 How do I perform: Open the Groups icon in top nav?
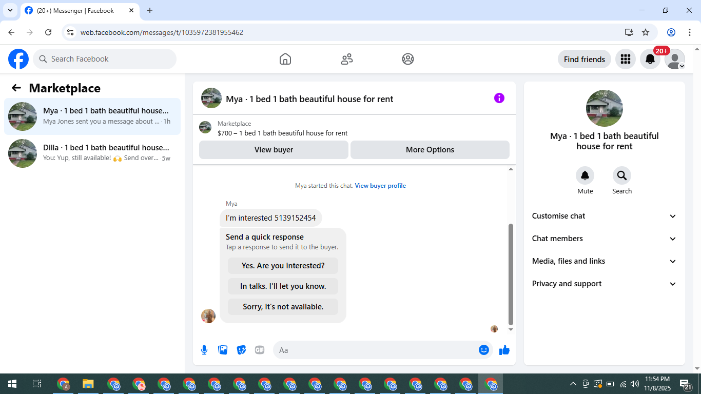coord(408,59)
